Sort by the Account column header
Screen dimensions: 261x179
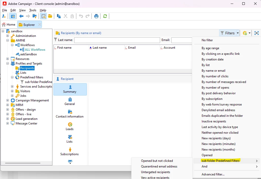tap(176, 48)
